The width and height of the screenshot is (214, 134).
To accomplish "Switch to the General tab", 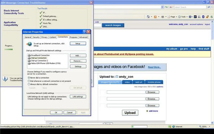I will (28, 37).
